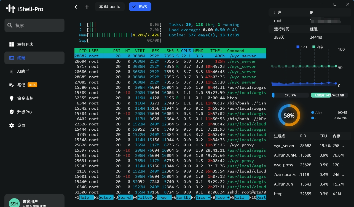Click the back arrow chevron
The width and height of the screenshot is (354, 207).
76,7
